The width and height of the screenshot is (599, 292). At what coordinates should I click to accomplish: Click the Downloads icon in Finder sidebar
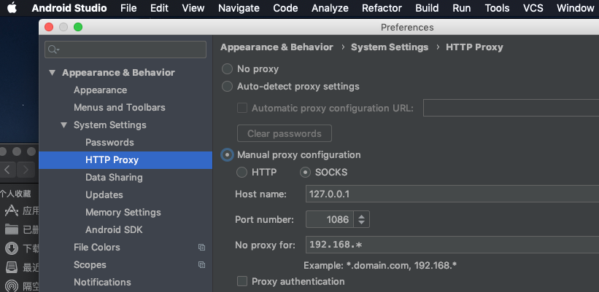point(12,248)
